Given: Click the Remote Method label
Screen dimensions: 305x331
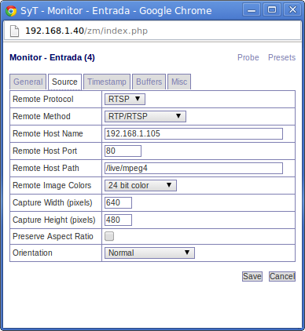Looking at the screenshot, I should click(42, 116).
